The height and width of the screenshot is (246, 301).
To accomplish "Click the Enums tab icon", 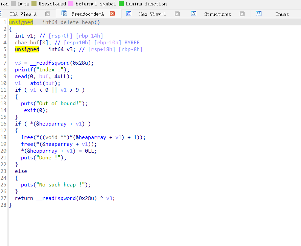I will pos(259,14).
